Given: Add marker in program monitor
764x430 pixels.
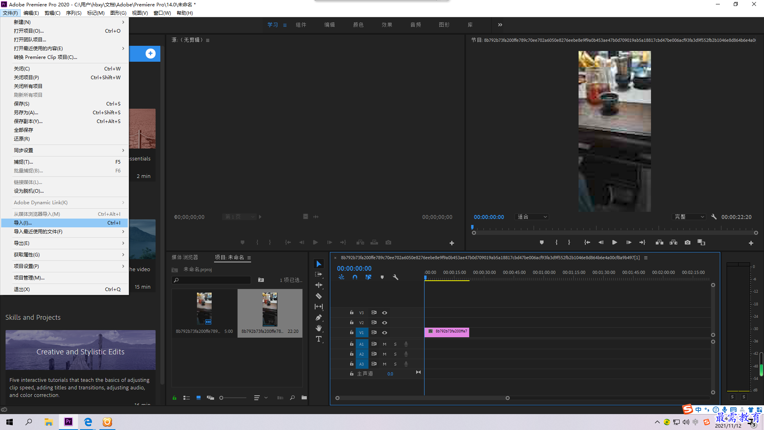Looking at the screenshot, I should 542,242.
